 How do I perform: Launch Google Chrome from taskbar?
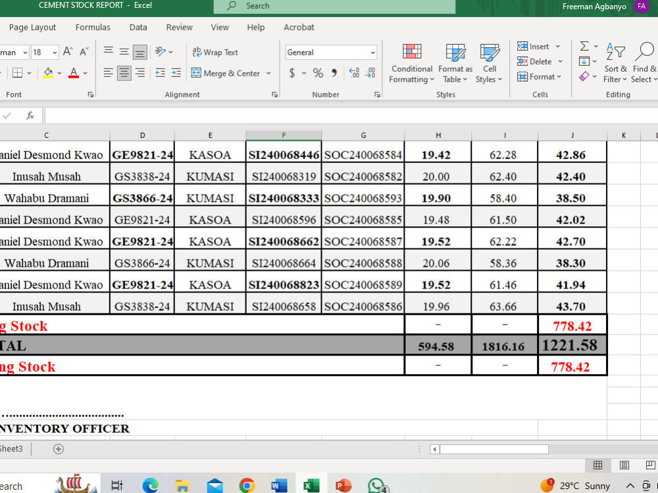click(x=247, y=486)
